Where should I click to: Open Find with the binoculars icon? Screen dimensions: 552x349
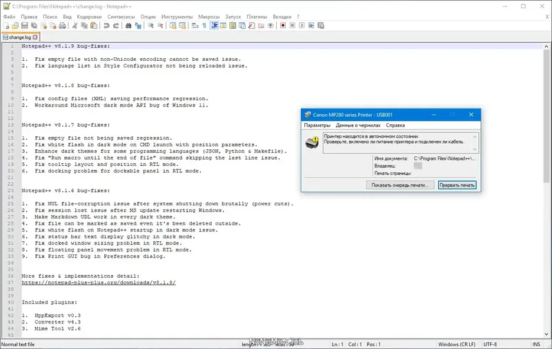tap(128, 26)
